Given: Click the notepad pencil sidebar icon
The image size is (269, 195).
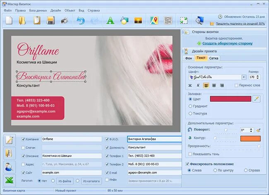Looking at the screenshot, I should pyautogui.click(x=10, y=140).
